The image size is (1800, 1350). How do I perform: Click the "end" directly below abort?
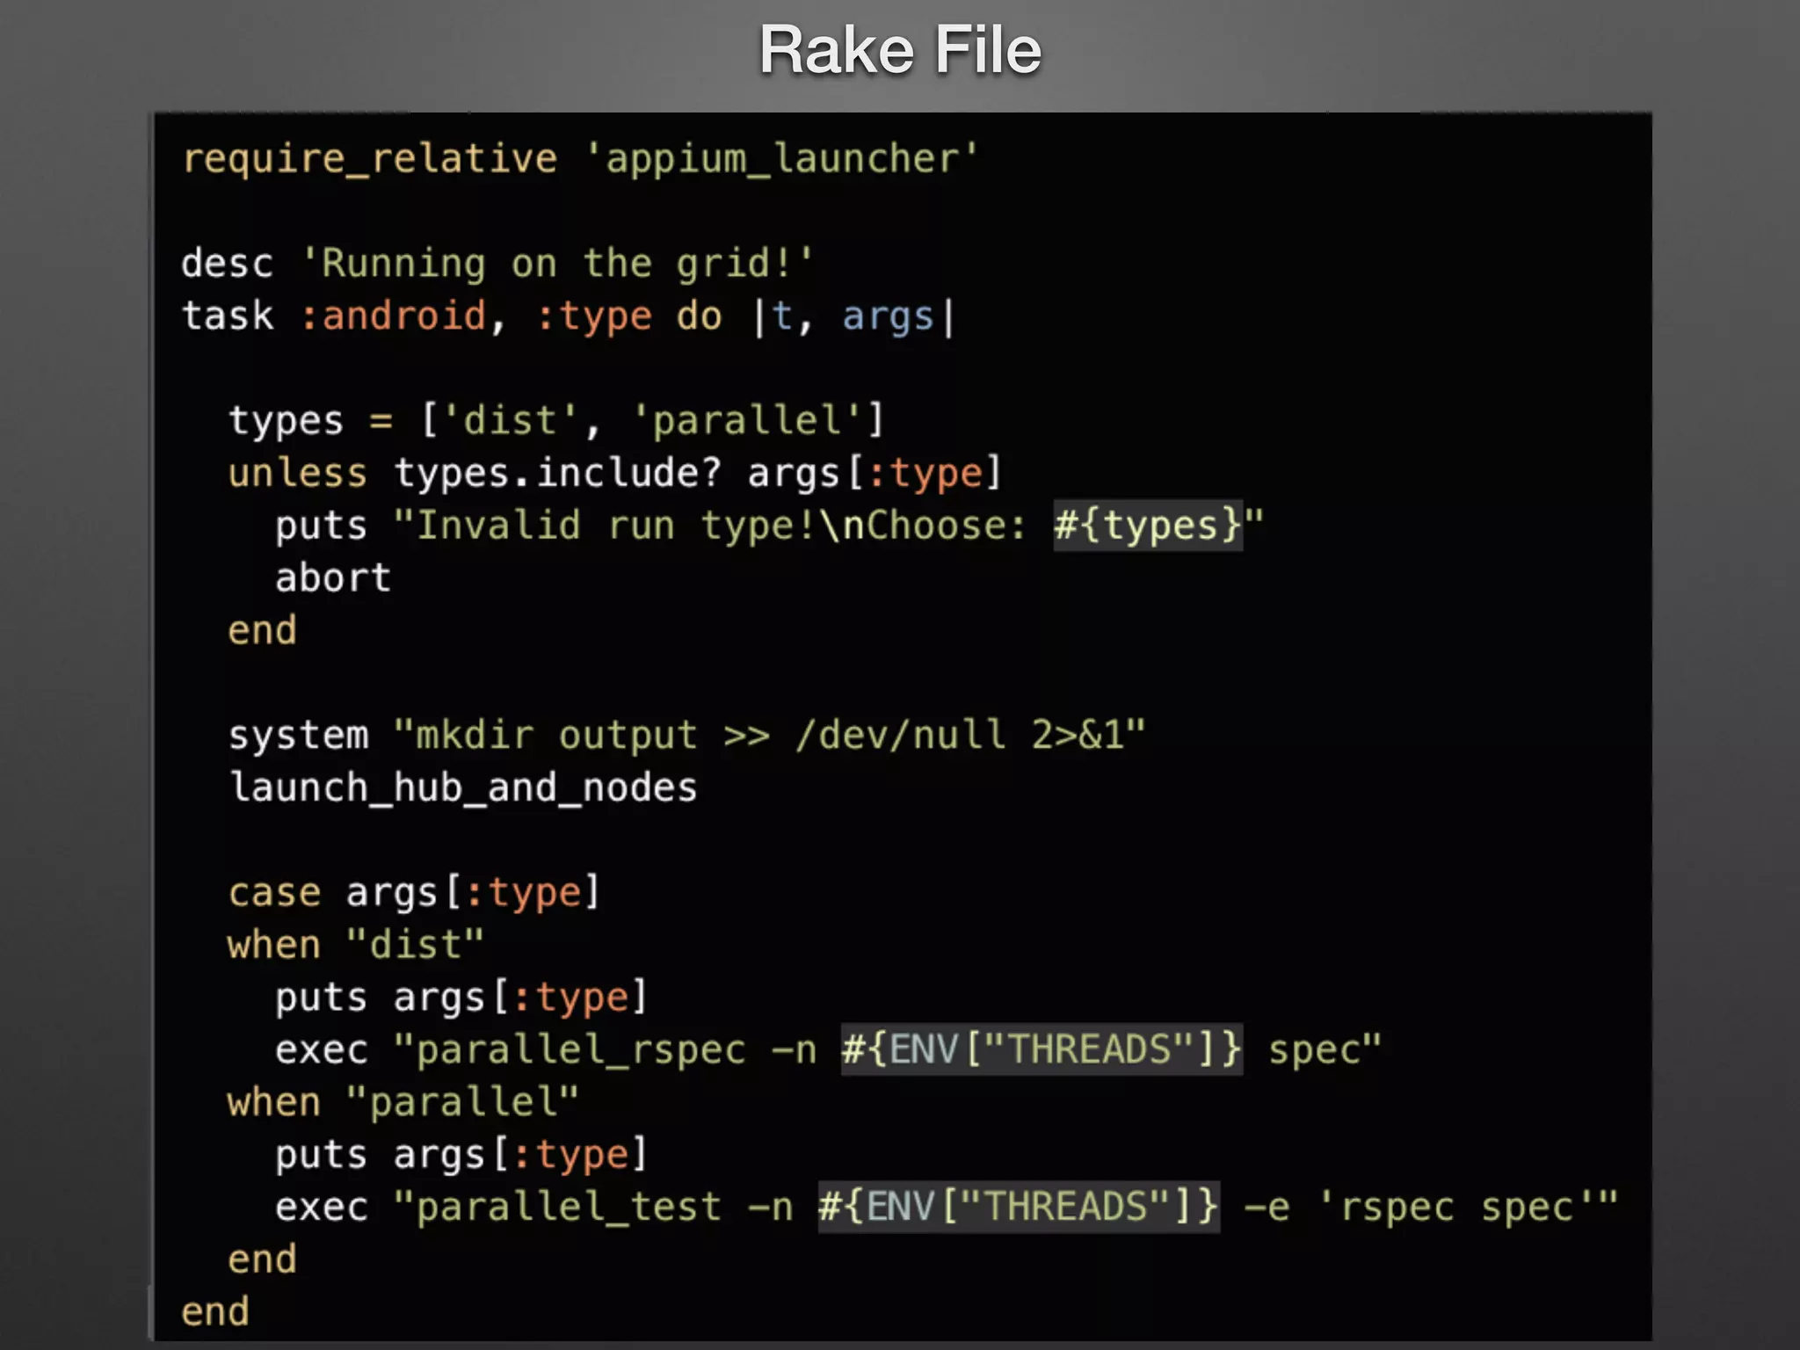(x=263, y=630)
